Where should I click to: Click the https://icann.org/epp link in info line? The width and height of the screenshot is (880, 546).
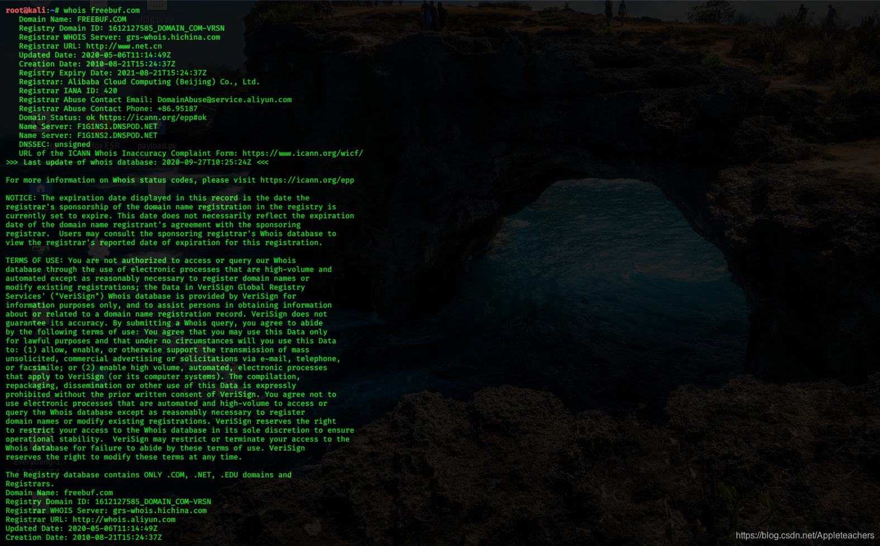click(x=307, y=180)
